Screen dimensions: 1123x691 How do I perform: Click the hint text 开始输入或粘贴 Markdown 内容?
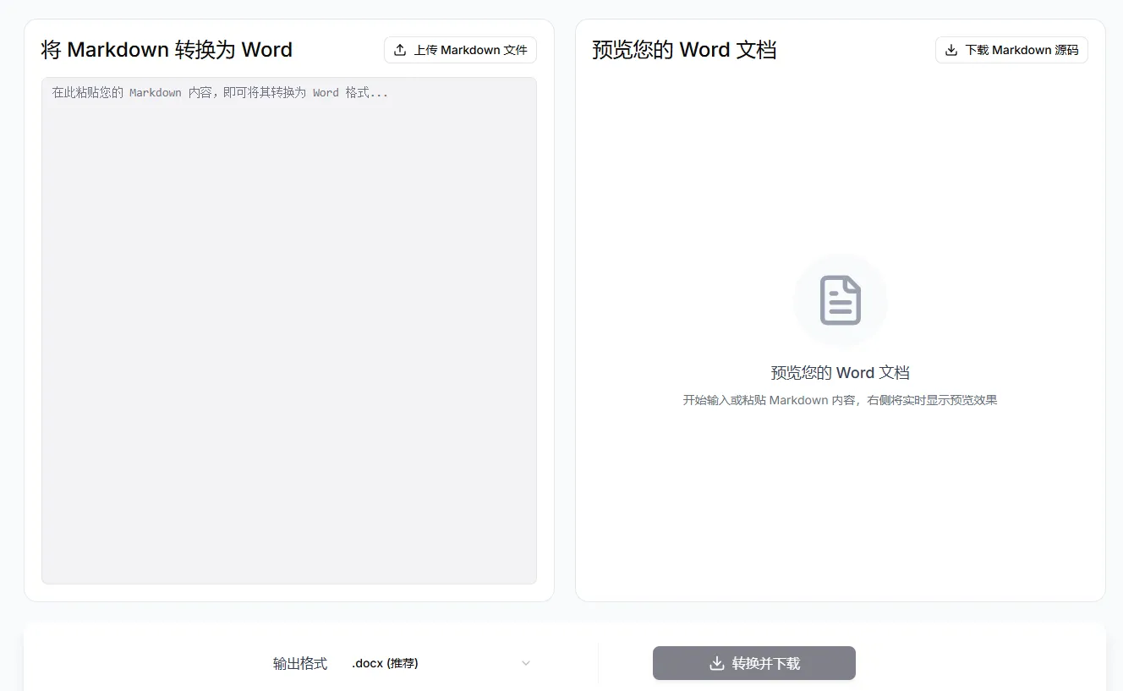[x=840, y=400]
